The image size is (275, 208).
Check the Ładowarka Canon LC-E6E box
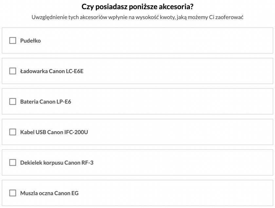pyautogui.click(x=13, y=71)
